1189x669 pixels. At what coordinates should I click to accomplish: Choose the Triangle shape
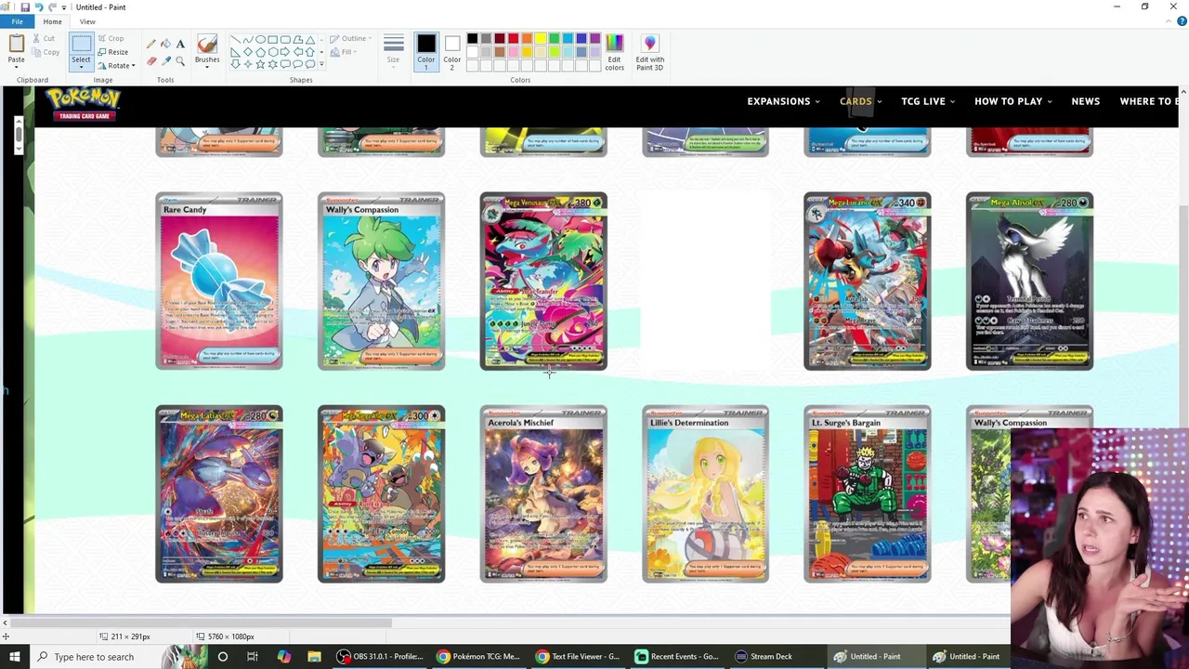coord(310,40)
